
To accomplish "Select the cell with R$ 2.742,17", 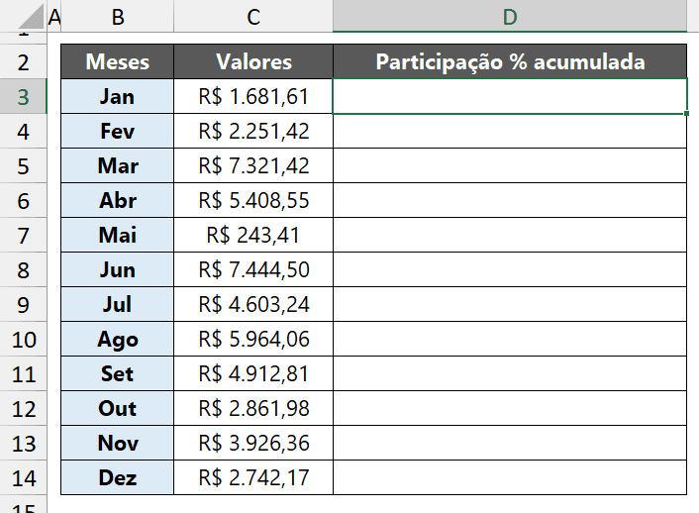I will click(x=253, y=478).
